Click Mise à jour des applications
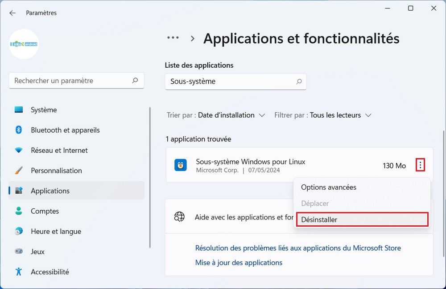Viewport: 446px width, 289px height. click(x=239, y=263)
